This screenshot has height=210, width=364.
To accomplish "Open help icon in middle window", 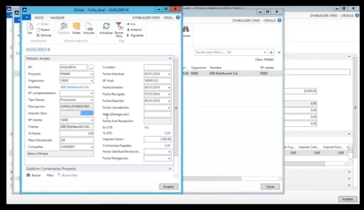I will (x=280, y=20).
